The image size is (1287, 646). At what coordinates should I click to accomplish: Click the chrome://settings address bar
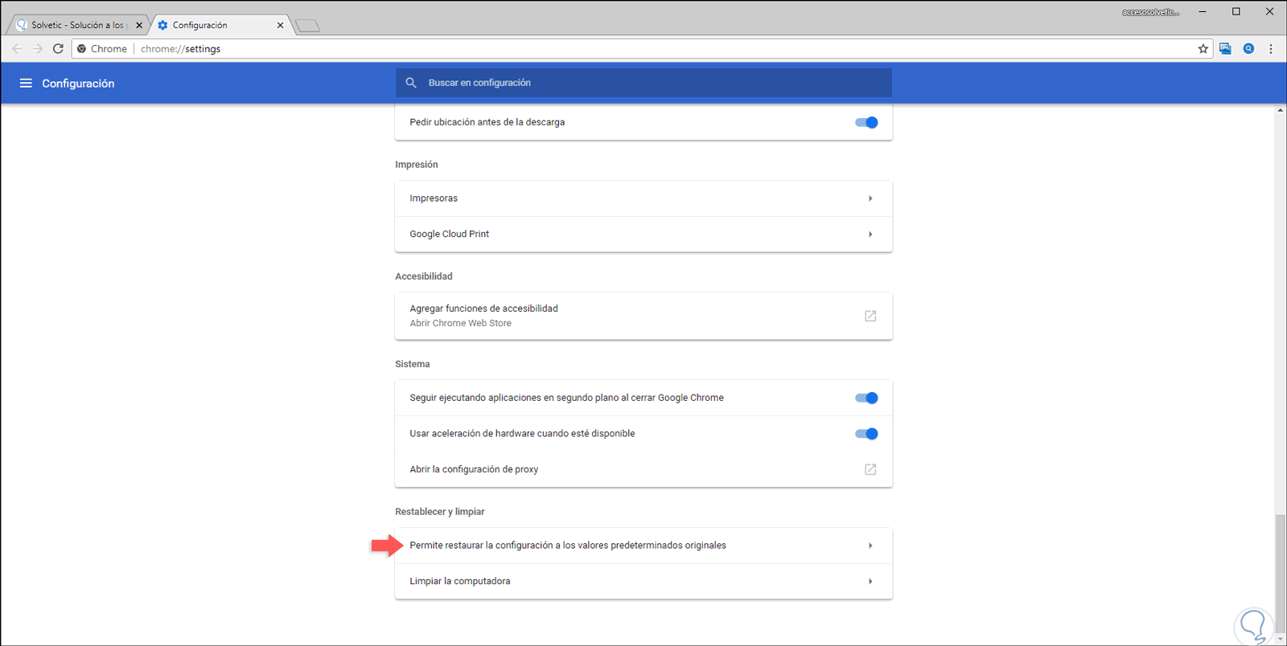(x=643, y=49)
